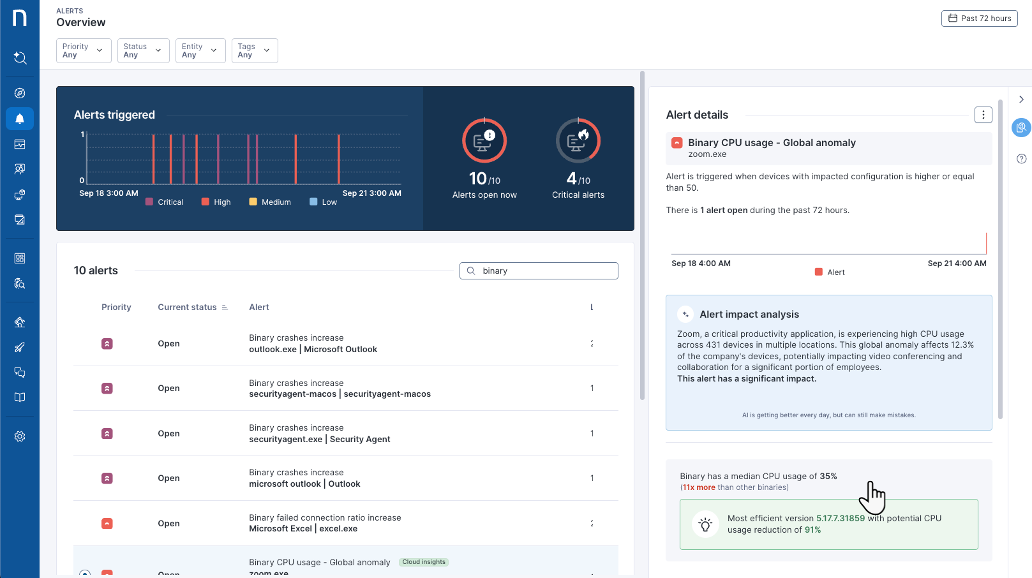Expand the Status filter dropdown
This screenshot has width=1032, height=578.
click(143, 51)
